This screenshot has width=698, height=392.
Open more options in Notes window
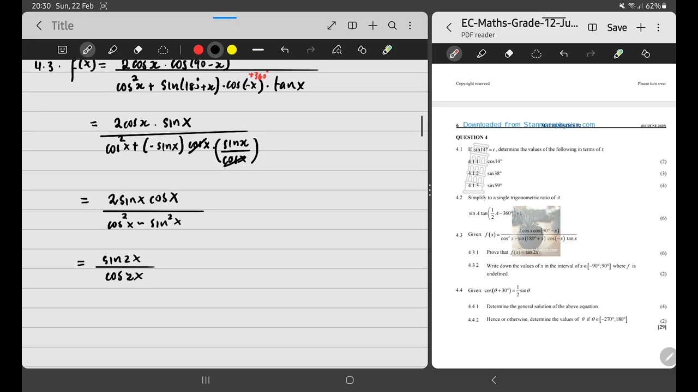pyautogui.click(x=410, y=26)
